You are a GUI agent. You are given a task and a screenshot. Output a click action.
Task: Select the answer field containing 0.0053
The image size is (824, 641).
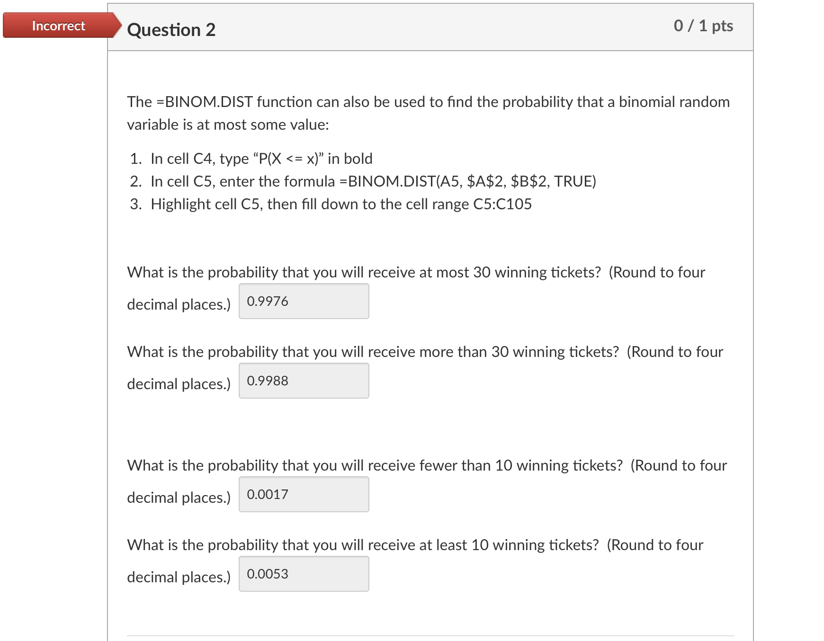tap(304, 574)
